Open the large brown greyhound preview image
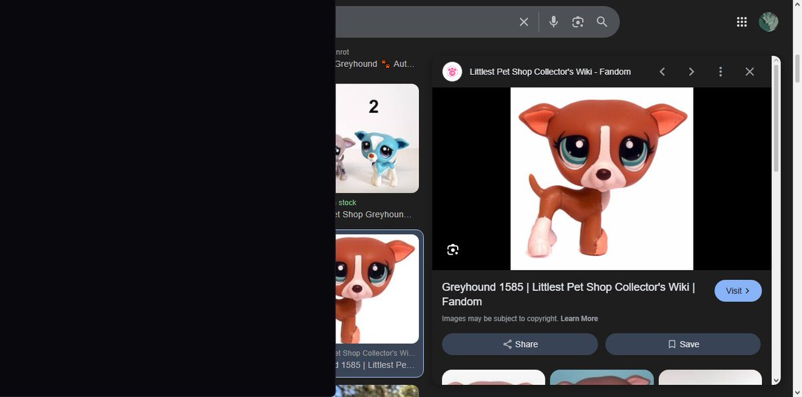Screen dimensions: 802x397 pos(602,178)
